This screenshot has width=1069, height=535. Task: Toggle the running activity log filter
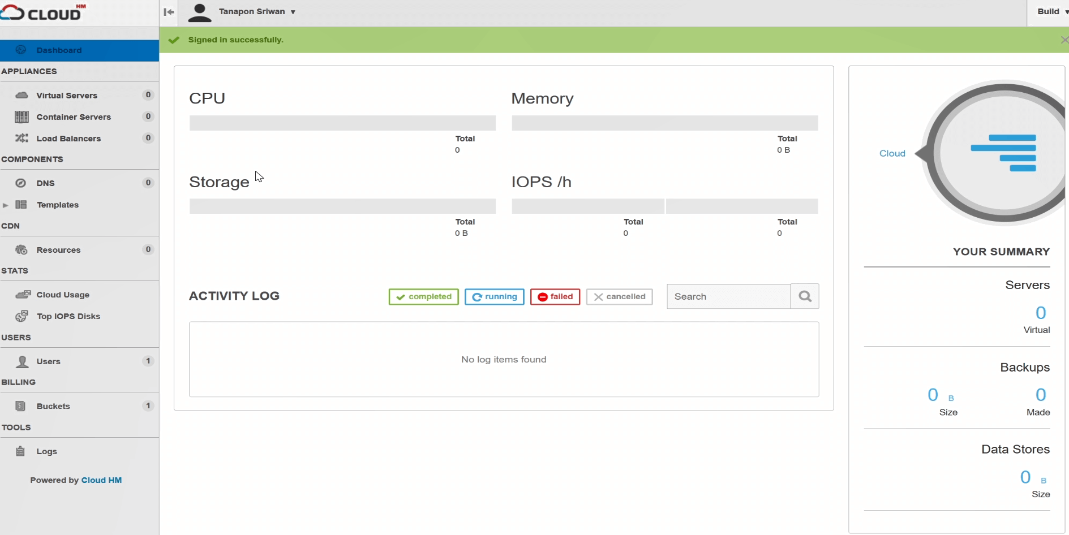pos(494,297)
